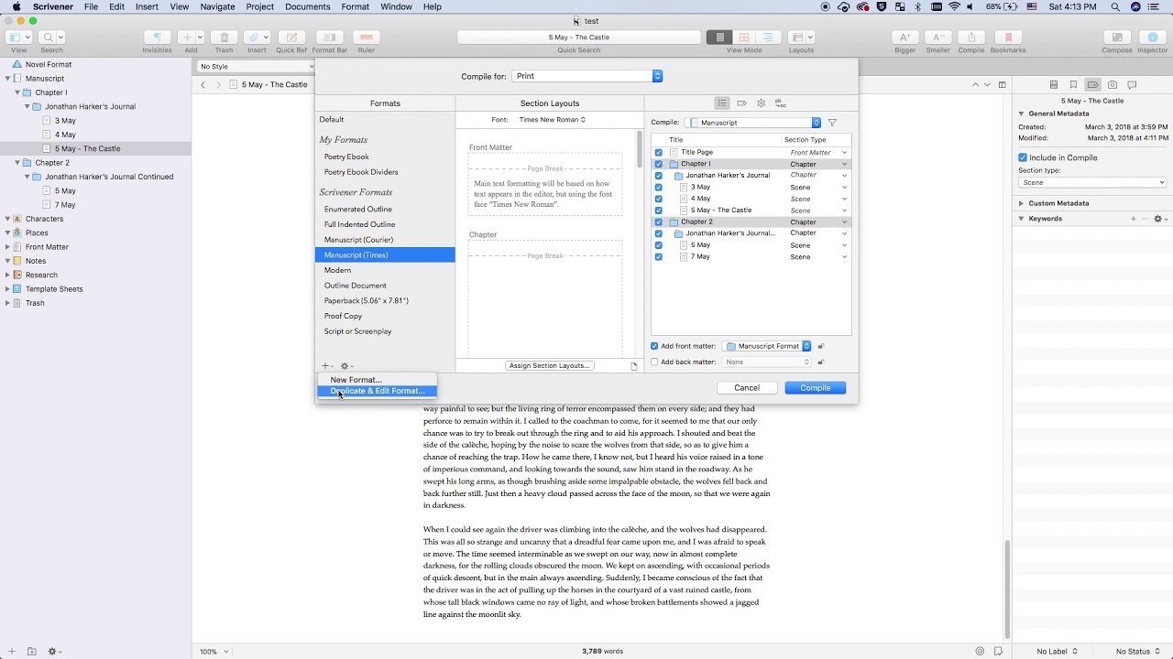
Task: Enable Add back matter checkbox
Action: click(654, 362)
